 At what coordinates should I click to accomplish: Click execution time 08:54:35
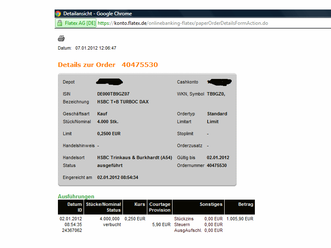point(73,224)
